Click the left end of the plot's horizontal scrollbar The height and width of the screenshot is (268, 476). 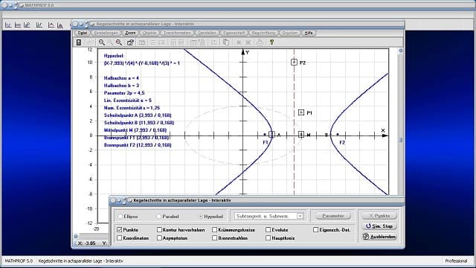(76, 236)
